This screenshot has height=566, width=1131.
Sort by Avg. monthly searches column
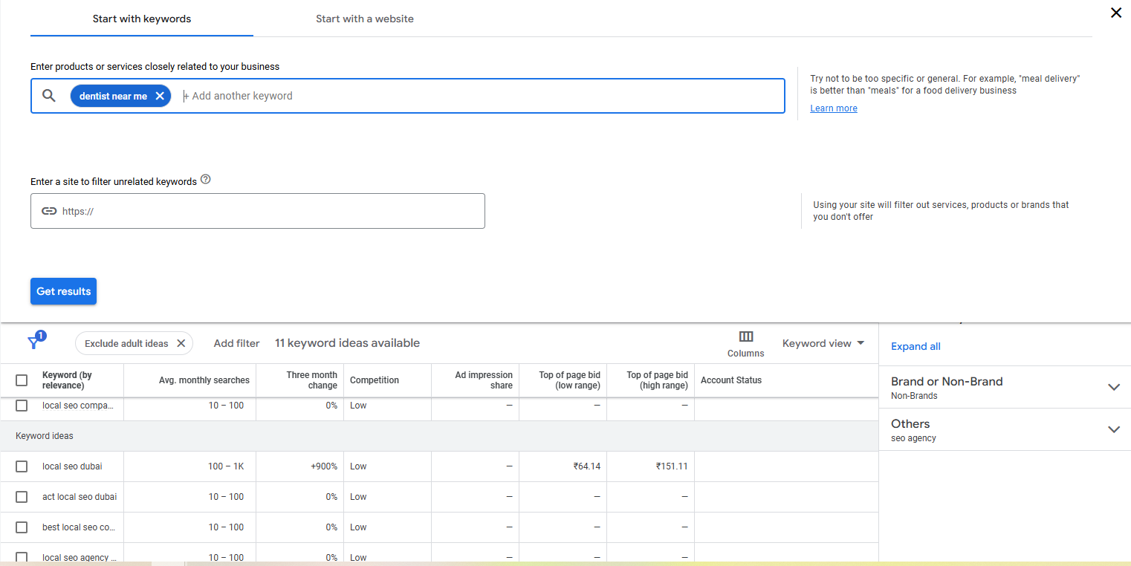point(204,380)
